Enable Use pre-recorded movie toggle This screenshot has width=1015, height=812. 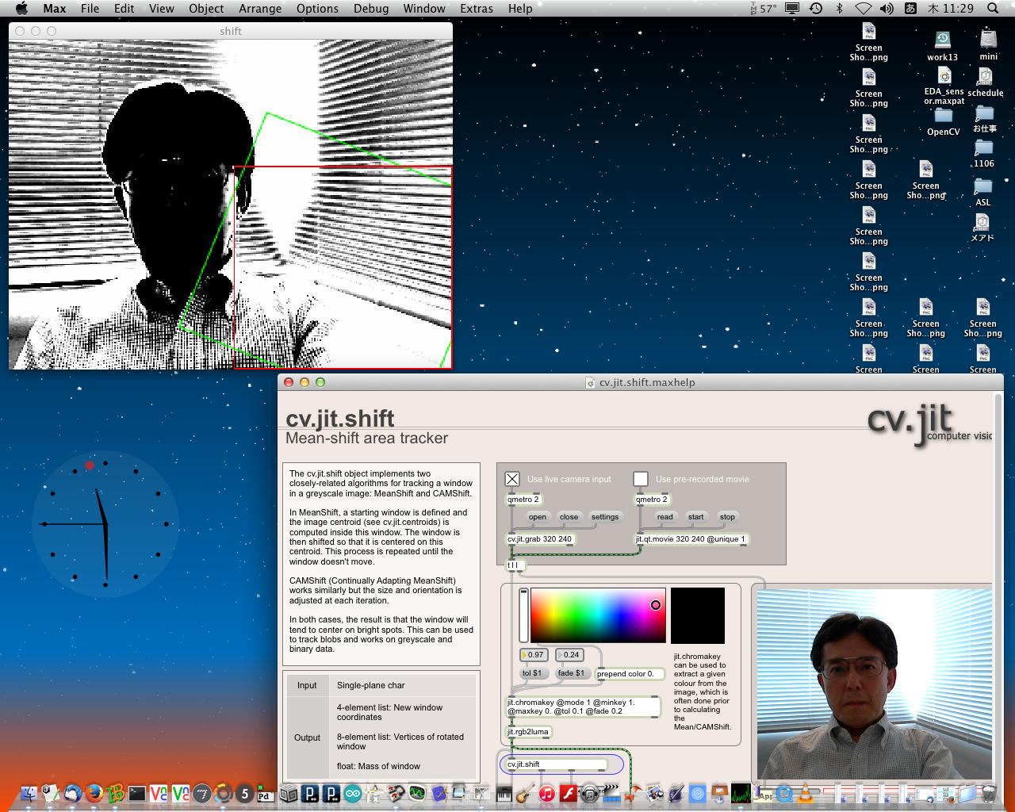click(641, 479)
